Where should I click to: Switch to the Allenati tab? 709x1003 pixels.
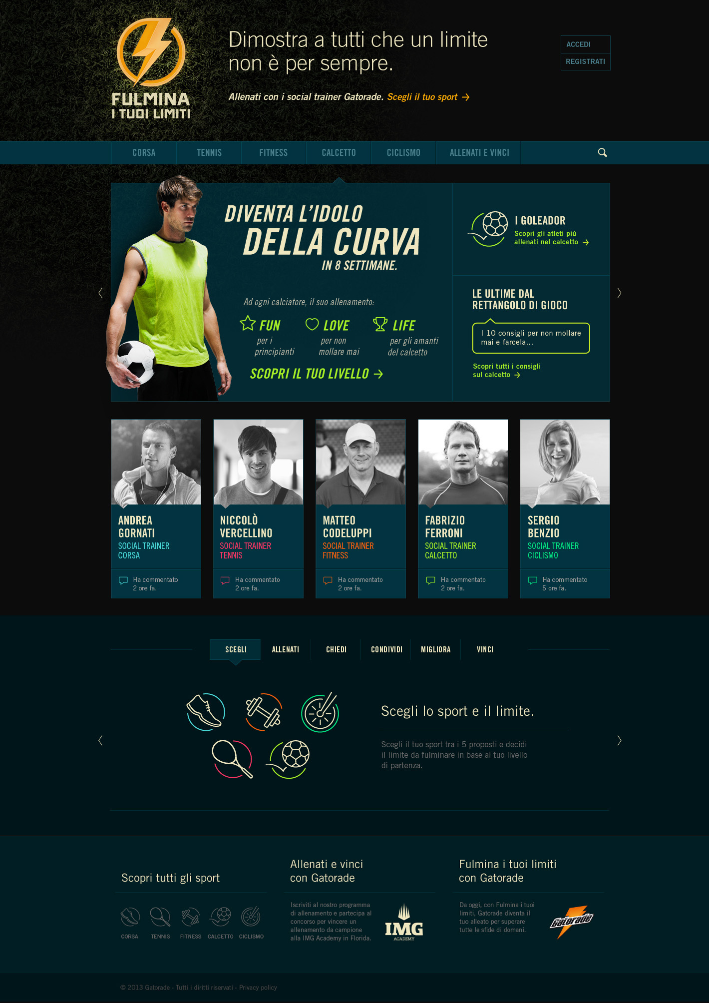[286, 649]
